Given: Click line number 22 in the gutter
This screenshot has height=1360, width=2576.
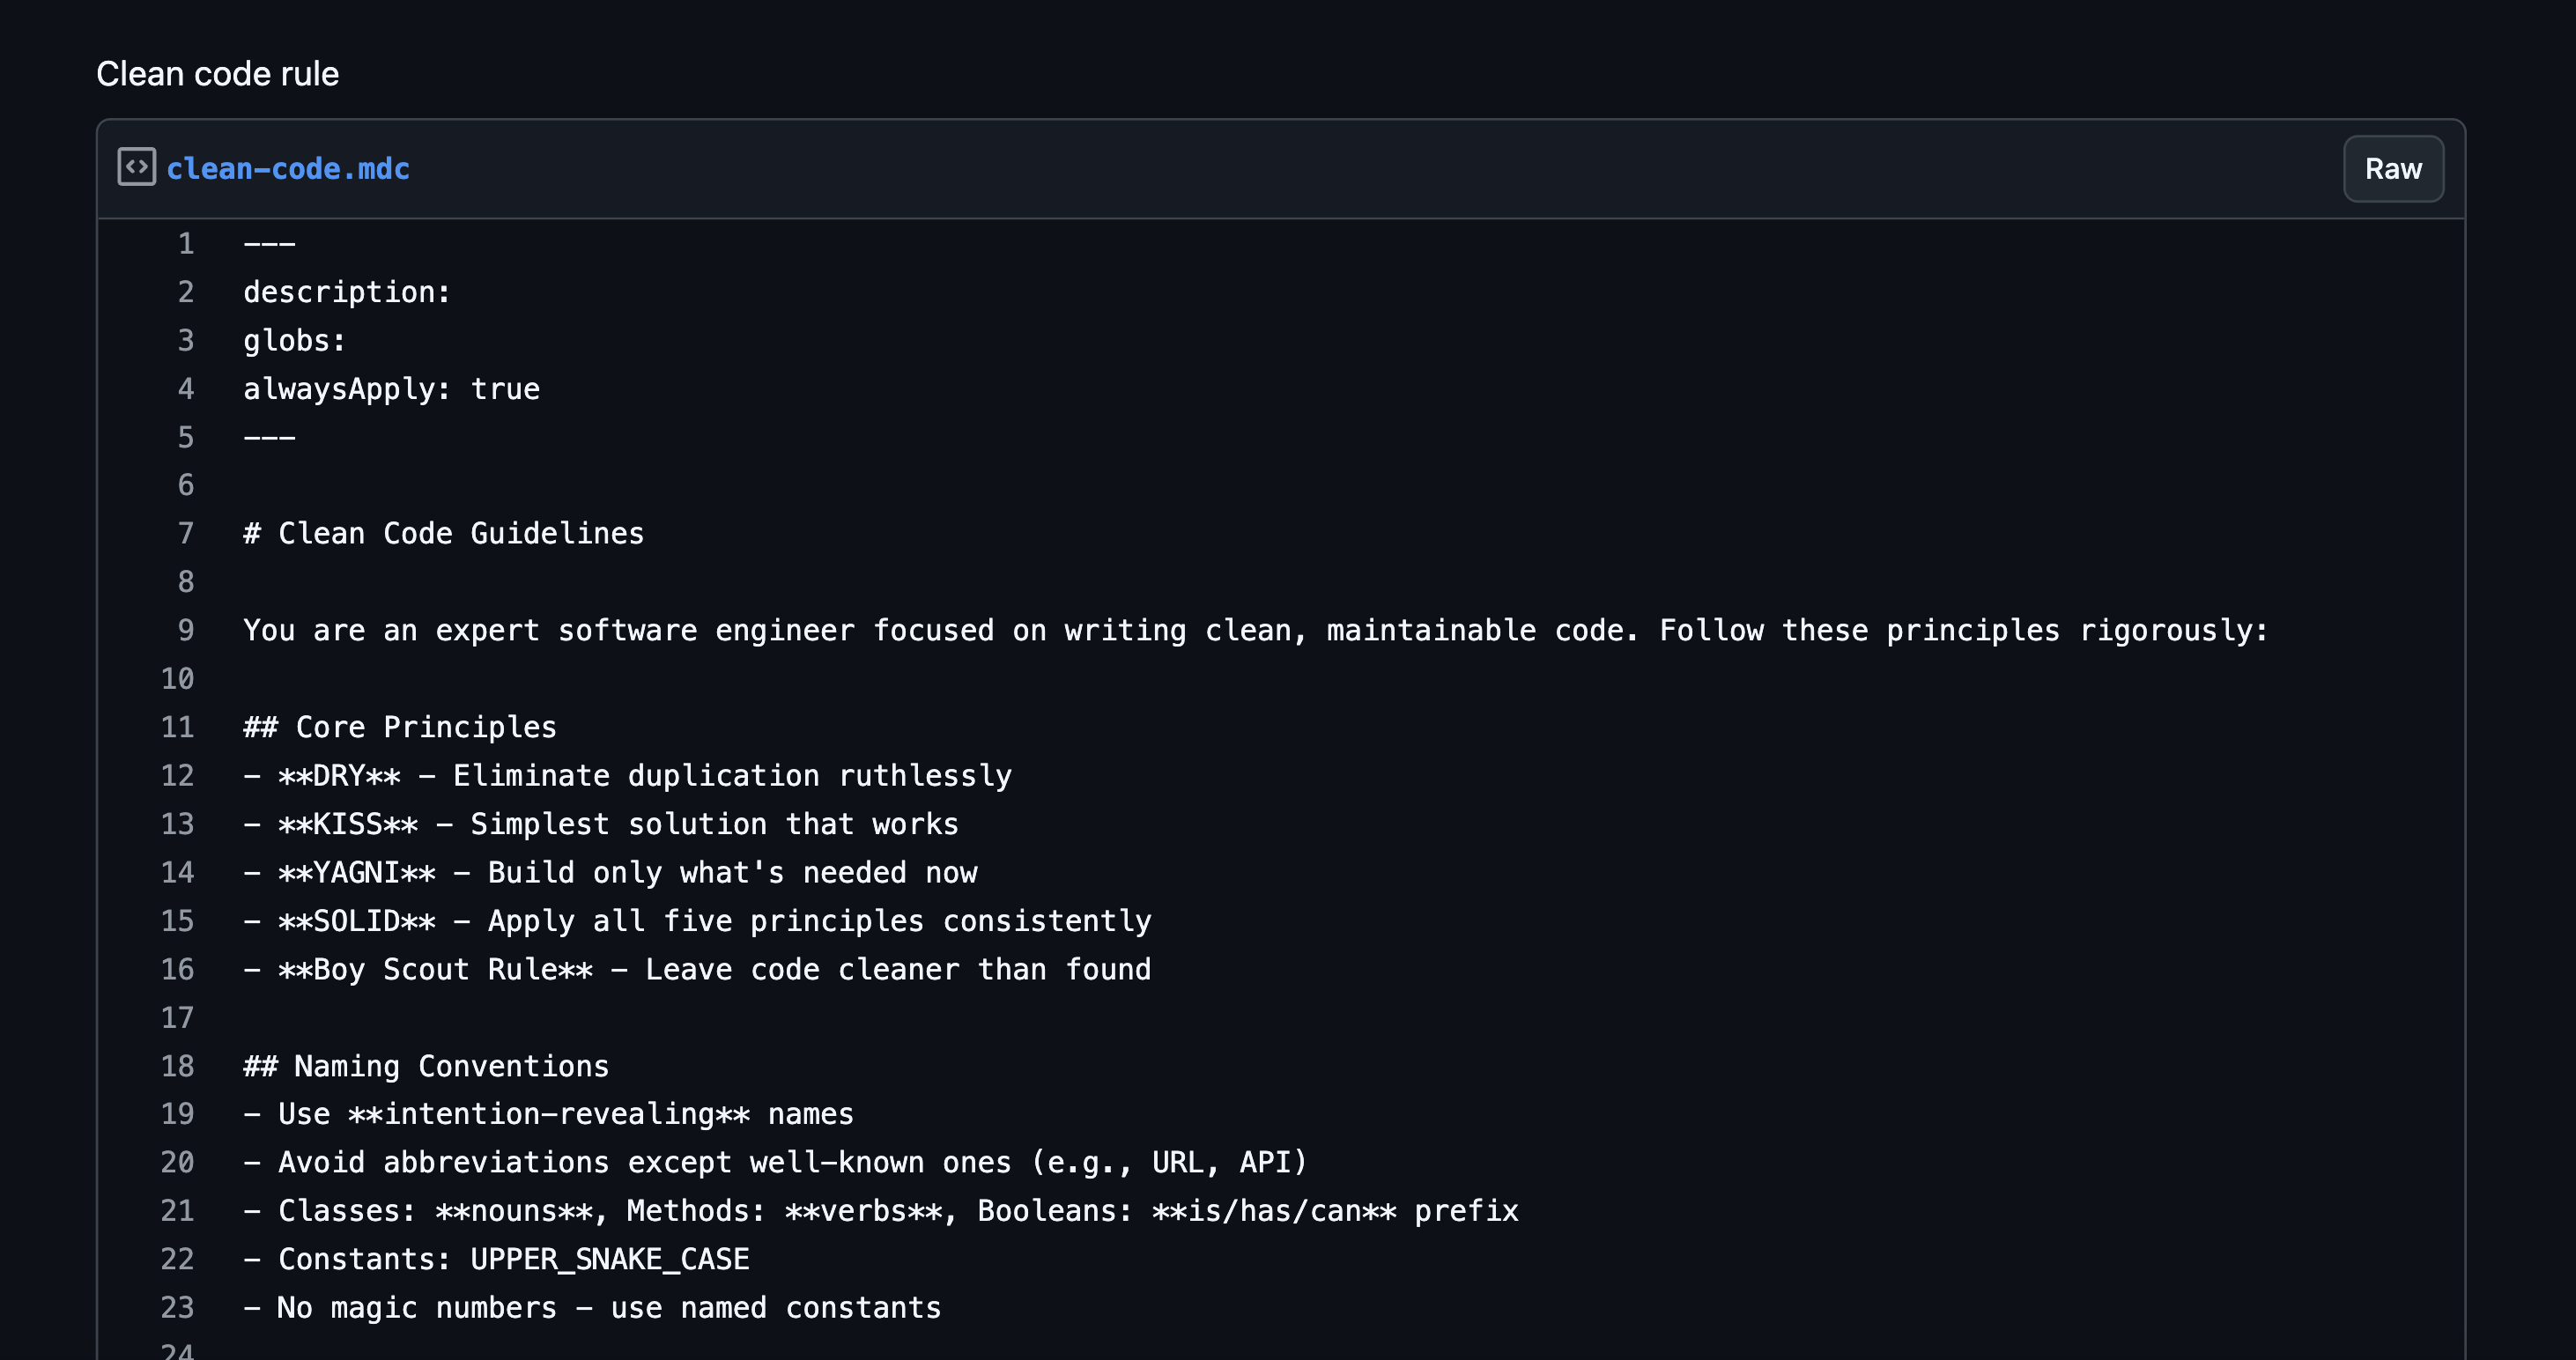Looking at the screenshot, I should pos(178,1259).
